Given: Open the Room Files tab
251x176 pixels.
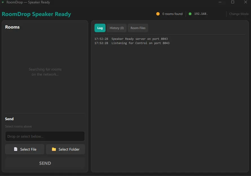Looking at the screenshot, I should (x=138, y=28).
